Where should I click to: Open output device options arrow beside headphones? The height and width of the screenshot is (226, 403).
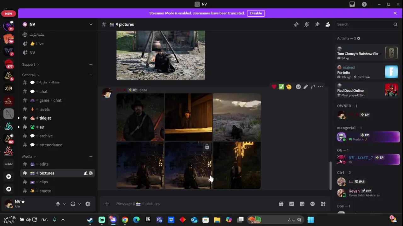tap(80, 204)
